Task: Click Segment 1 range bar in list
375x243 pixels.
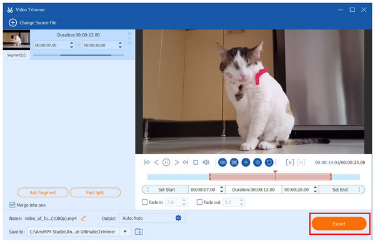Action: coord(78,55)
